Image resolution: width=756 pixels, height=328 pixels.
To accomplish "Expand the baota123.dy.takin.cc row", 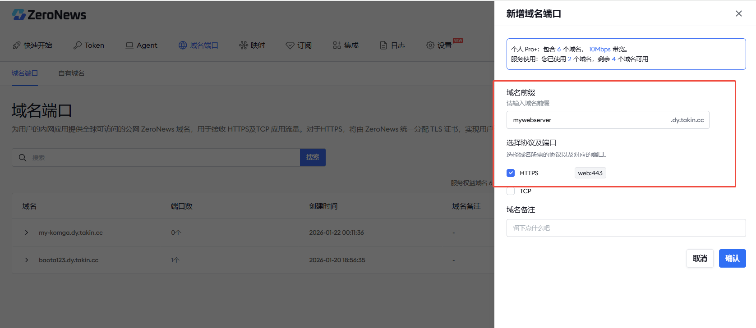I will click(27, 260).
